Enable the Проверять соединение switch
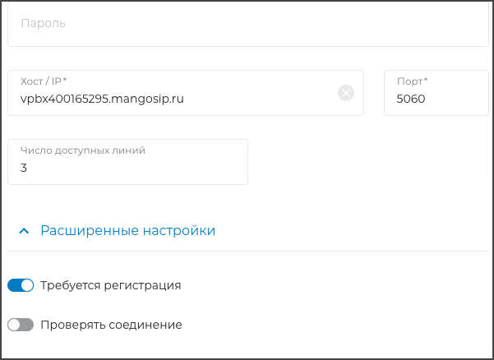The image size is (494, 360). [x=21, y=325]
